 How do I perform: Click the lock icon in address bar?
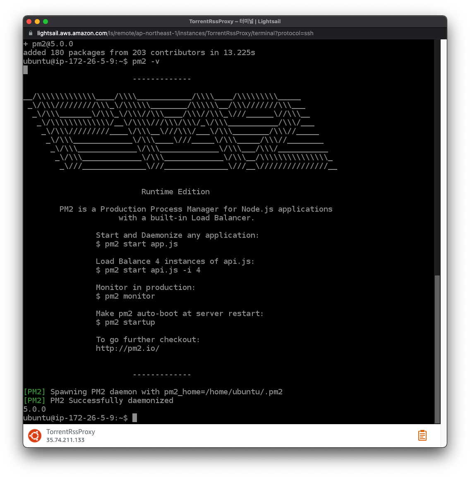point(31,33)
